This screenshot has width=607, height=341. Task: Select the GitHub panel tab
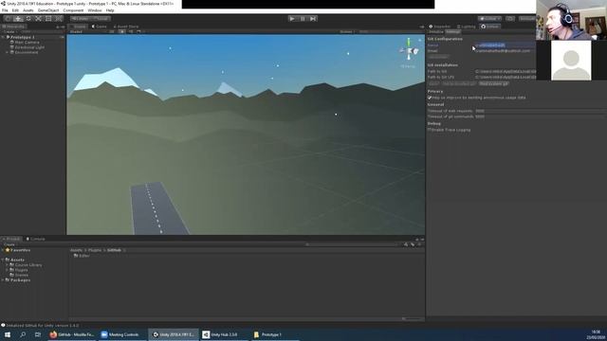pyautogui.click(x=490, y=27)
